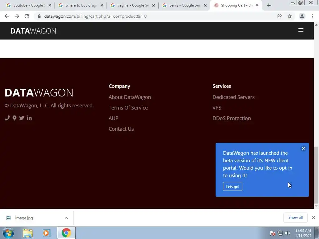Viewport: 319px width, 239px height.
Task: Open the Windows Start menu
Action: (8, 233)
